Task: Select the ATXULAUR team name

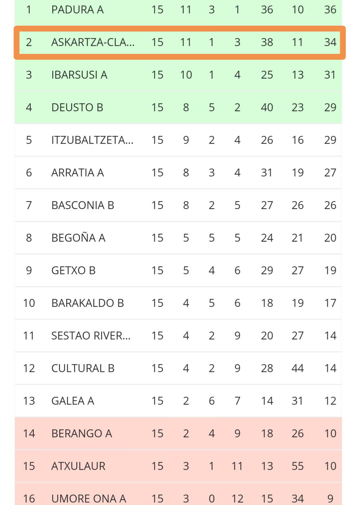Action: coord(78,466)
